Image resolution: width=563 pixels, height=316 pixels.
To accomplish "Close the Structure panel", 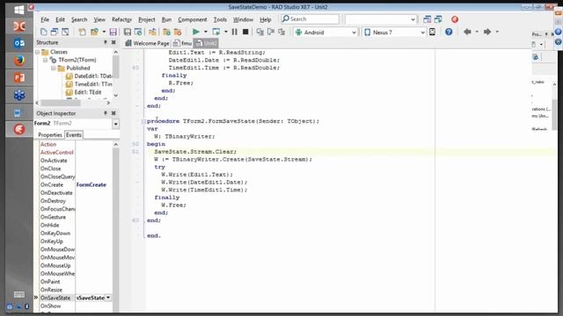I will coord(113,42).
